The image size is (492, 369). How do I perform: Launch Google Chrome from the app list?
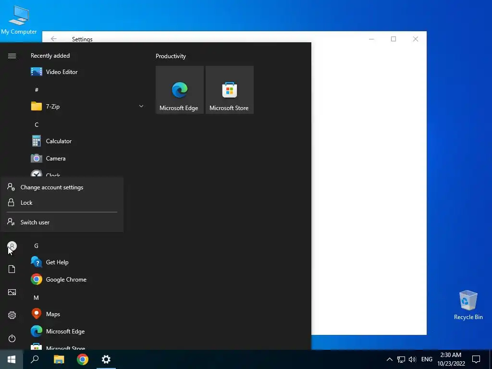(87, 279)
